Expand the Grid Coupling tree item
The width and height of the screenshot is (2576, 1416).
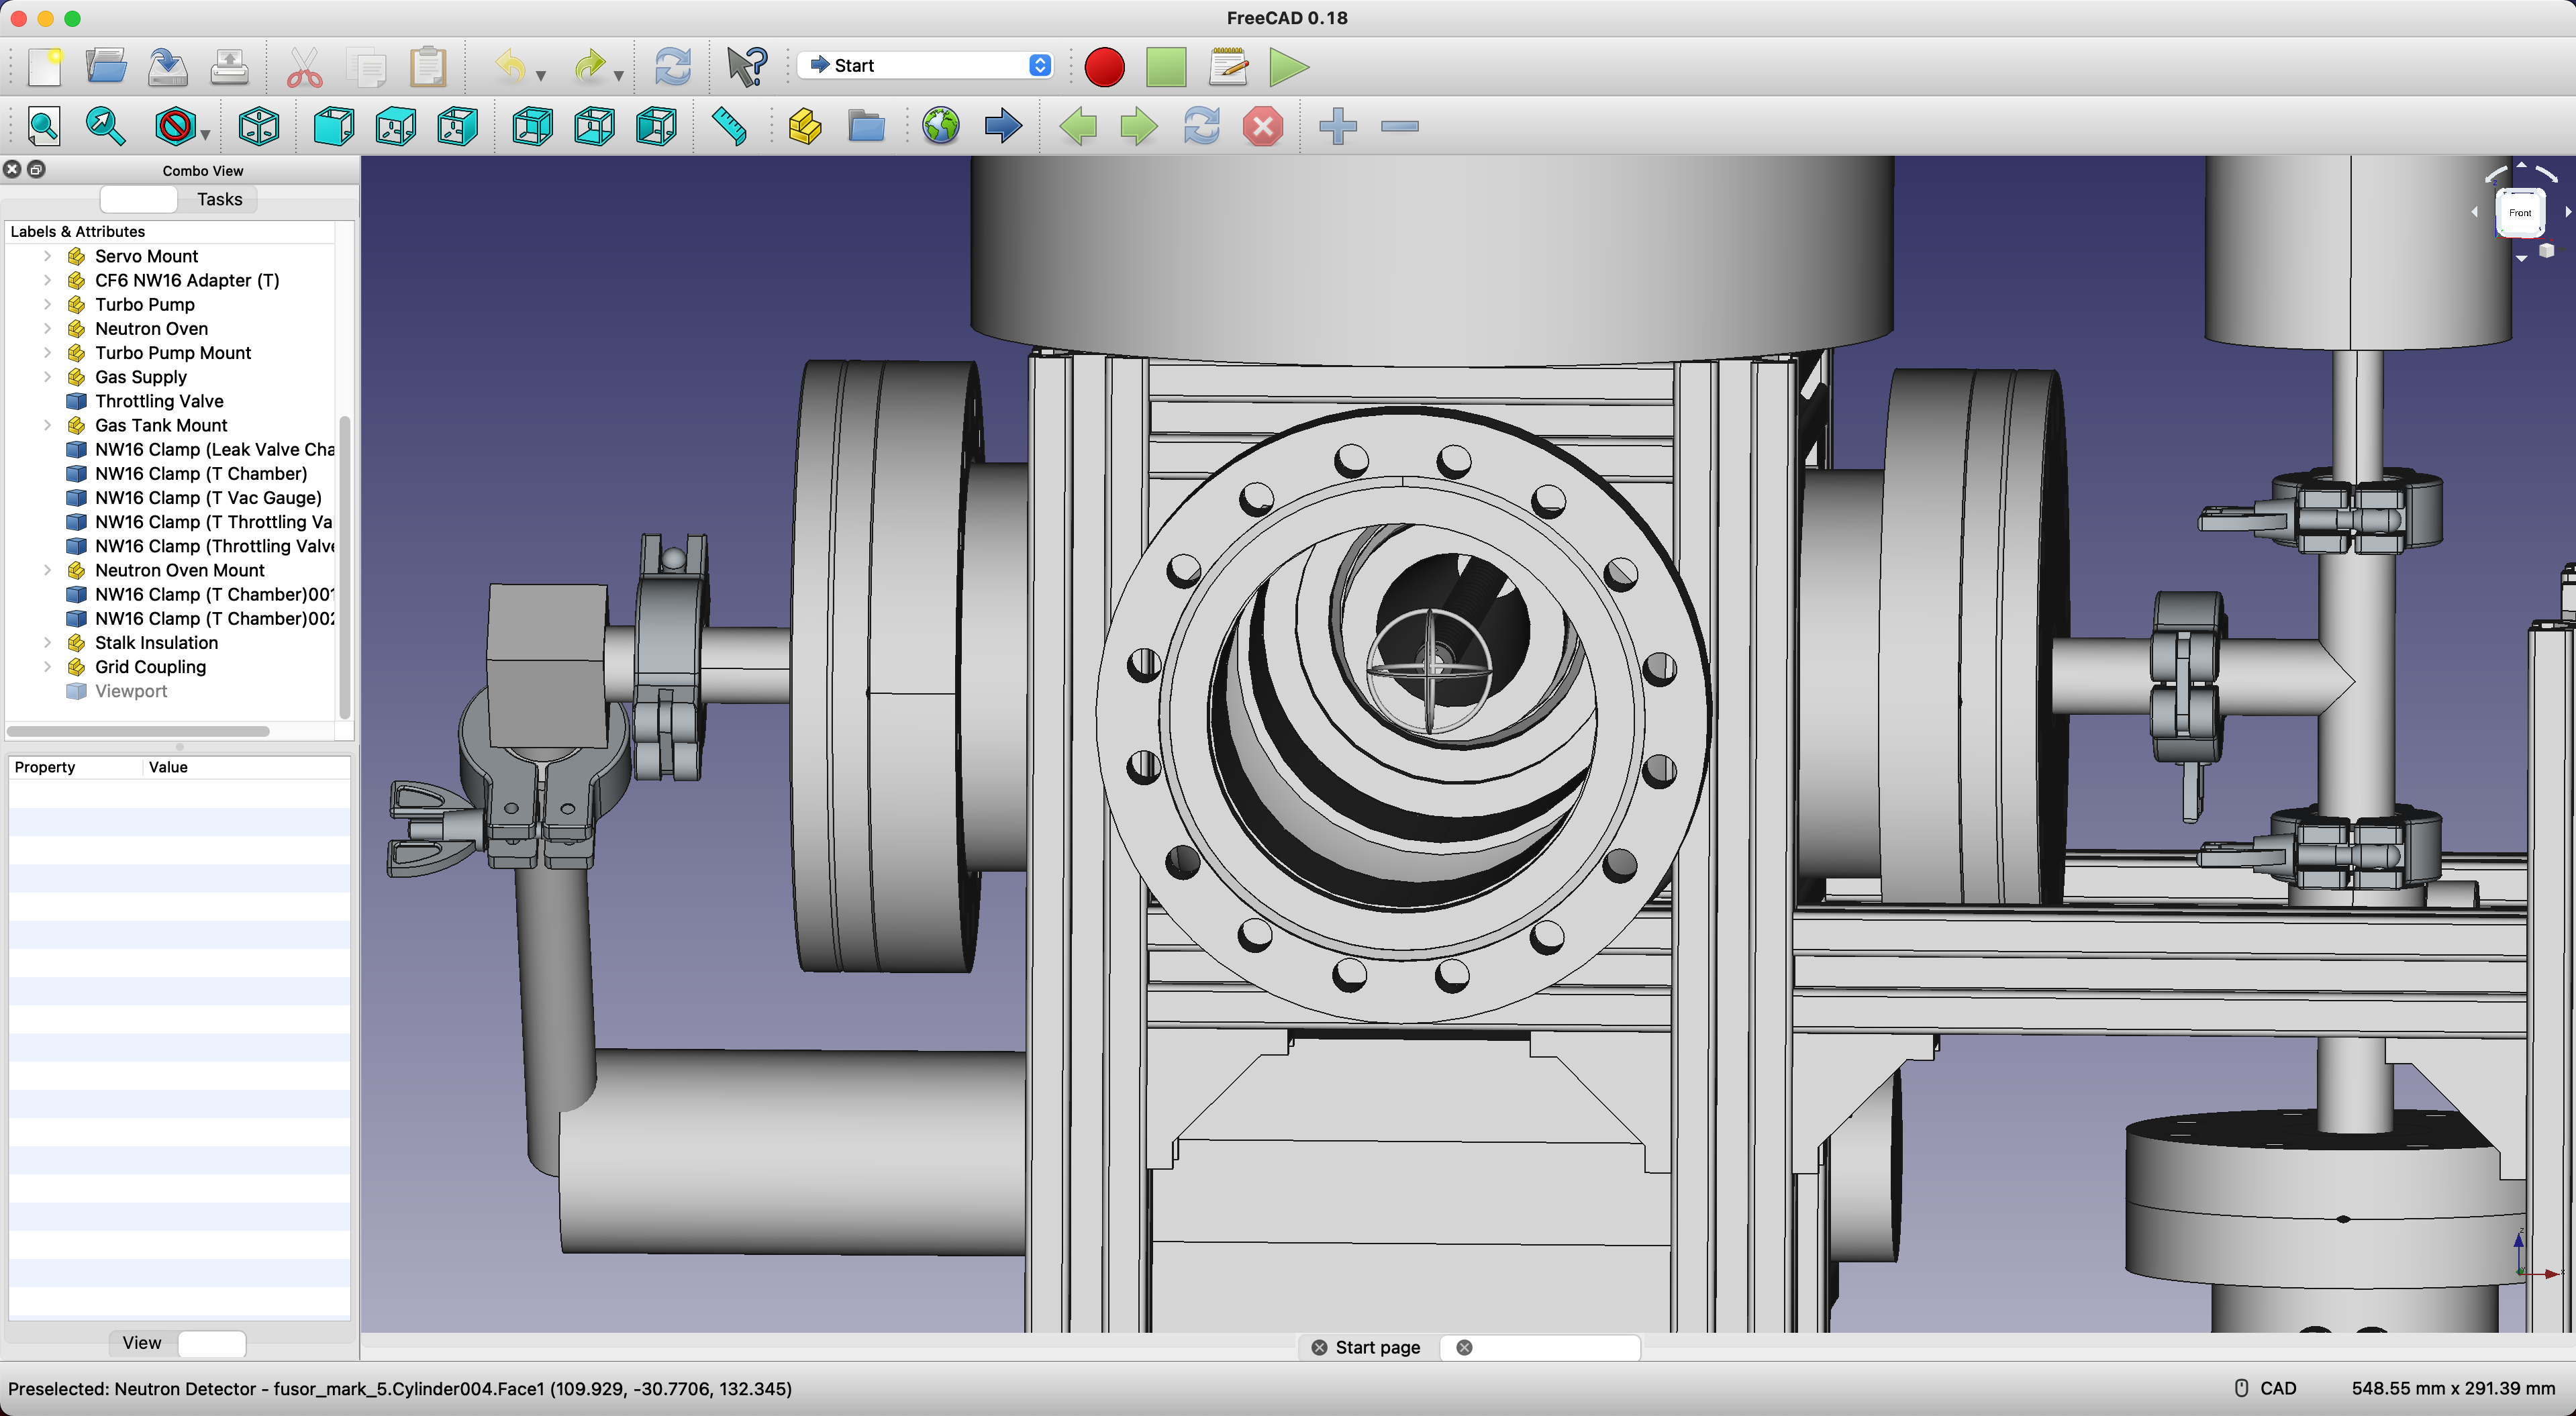pyautogui.click(x=47, y=667)
